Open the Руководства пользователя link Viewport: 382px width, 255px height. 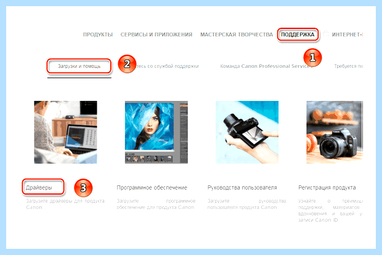click(242, 188)
